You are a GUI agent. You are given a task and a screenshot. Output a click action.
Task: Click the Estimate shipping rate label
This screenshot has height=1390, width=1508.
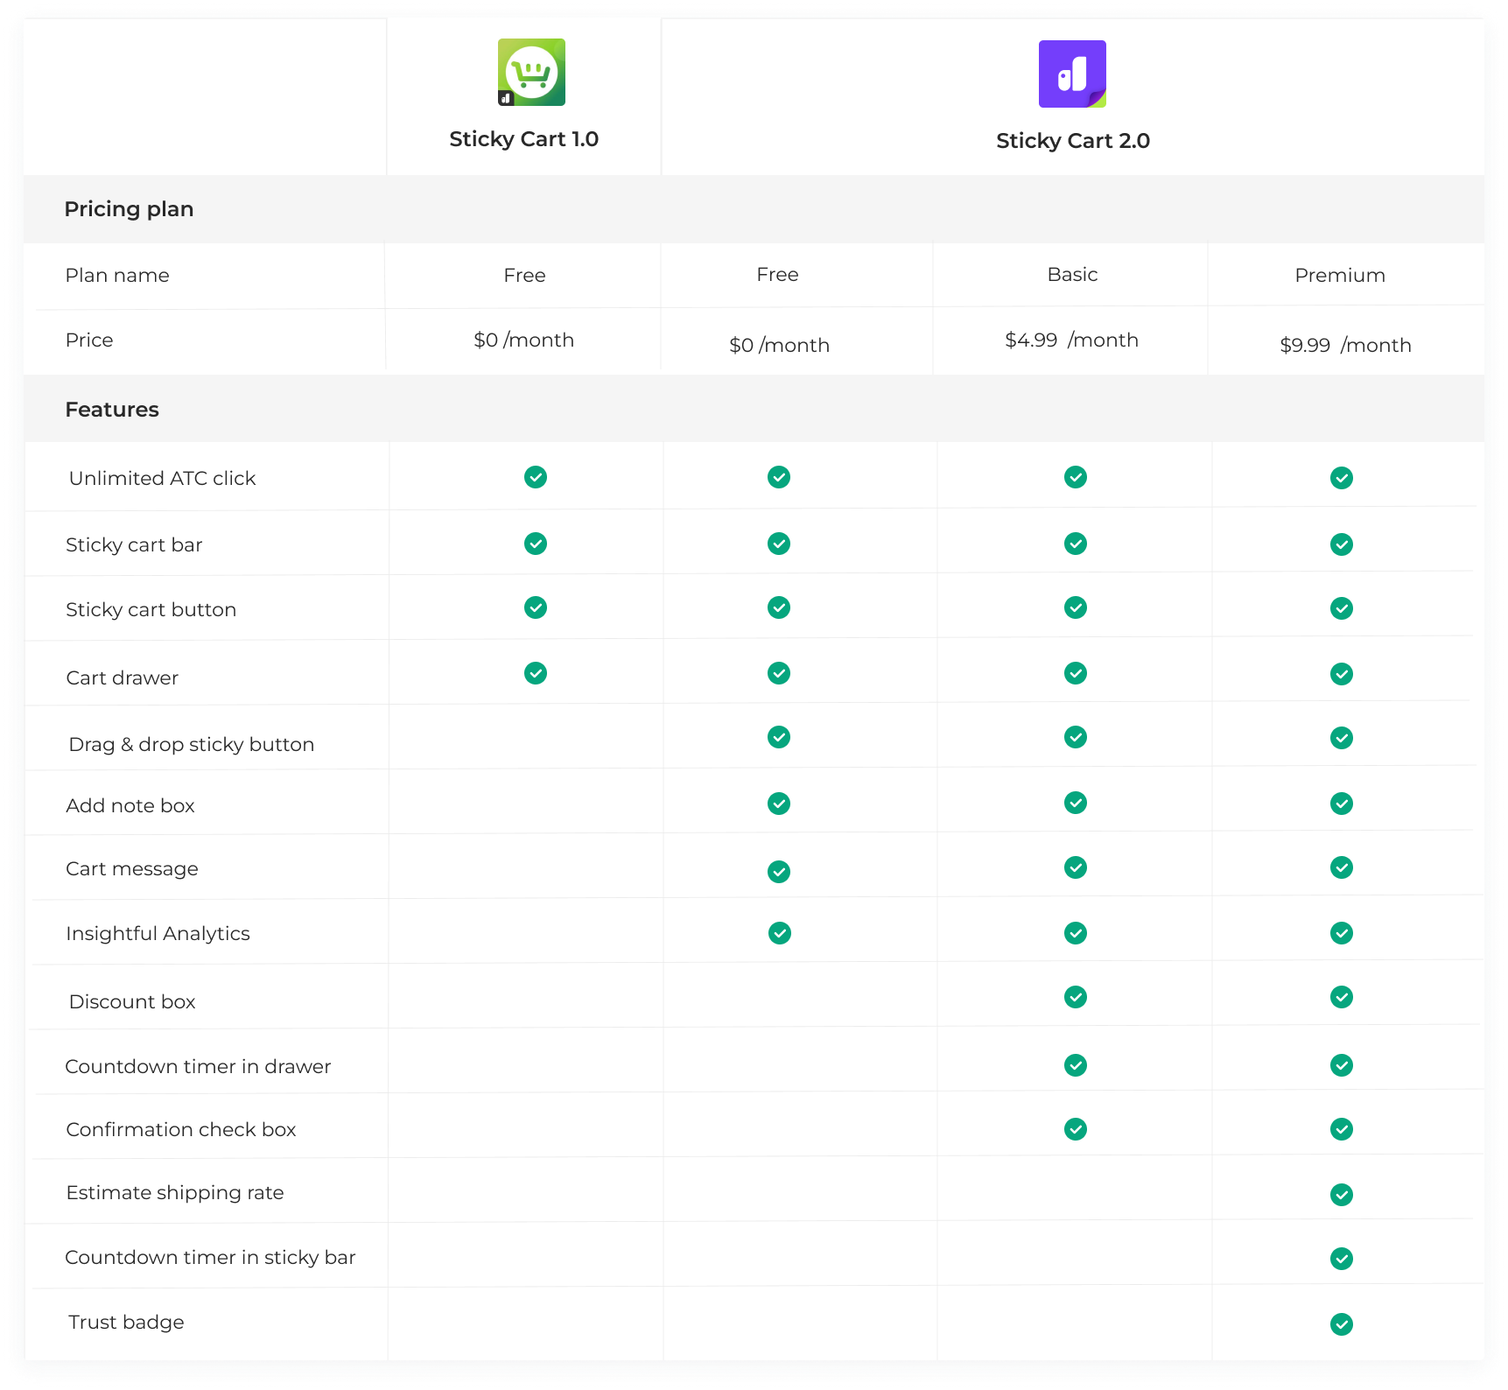pyautogui.click(x=174, y=1193)
